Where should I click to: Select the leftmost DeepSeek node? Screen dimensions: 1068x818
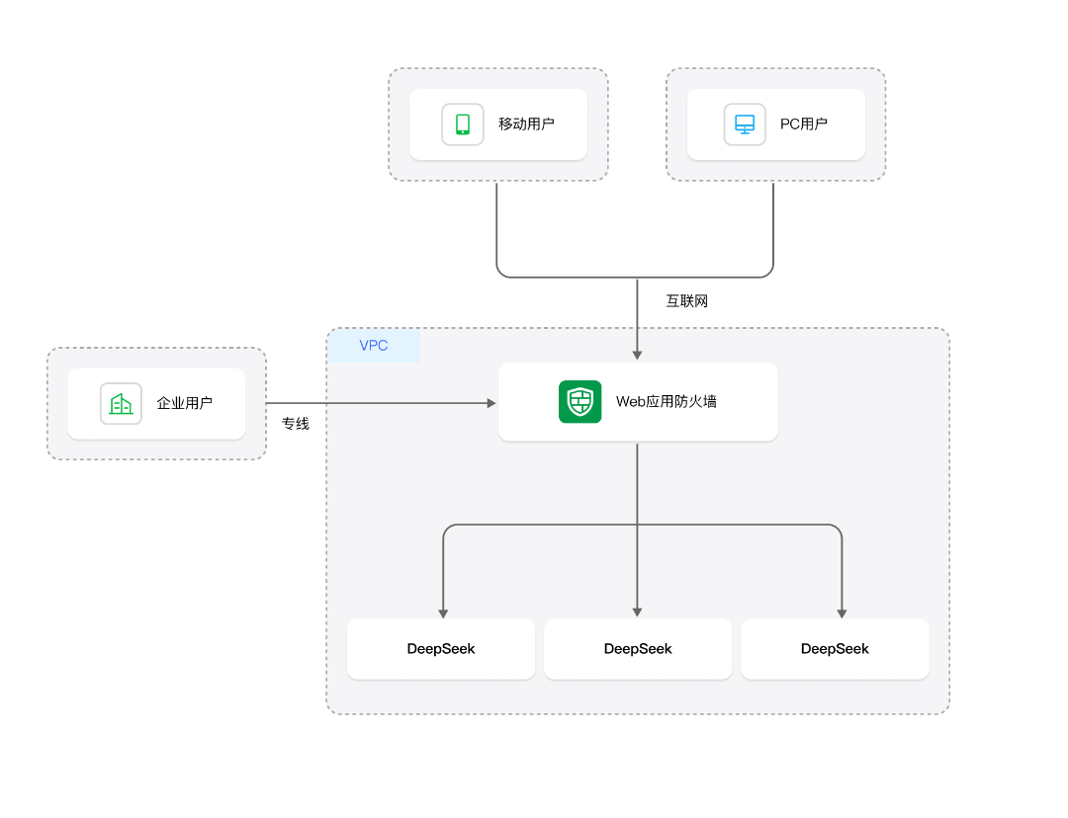pos(441,648)
